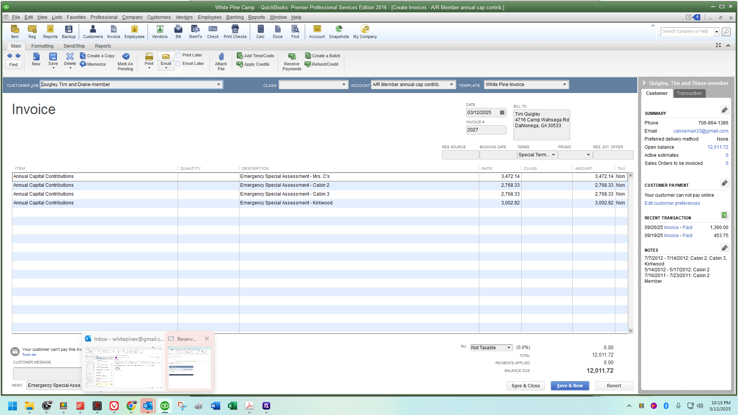Open the Banking menu

click(x=235, y=17)
